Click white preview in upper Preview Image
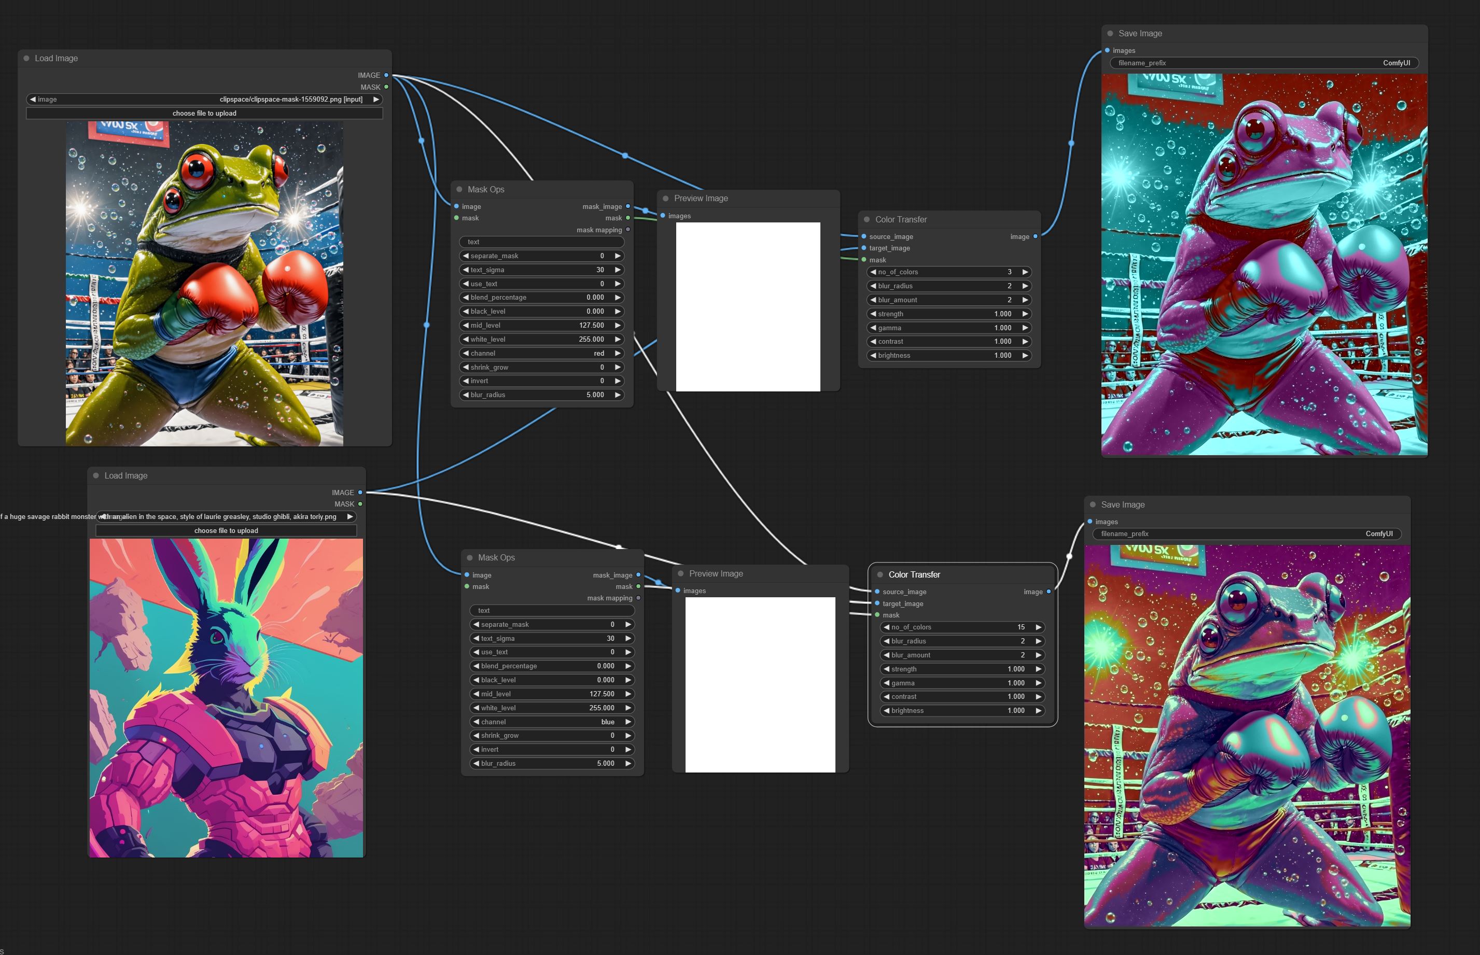 (x=747, y=307)
